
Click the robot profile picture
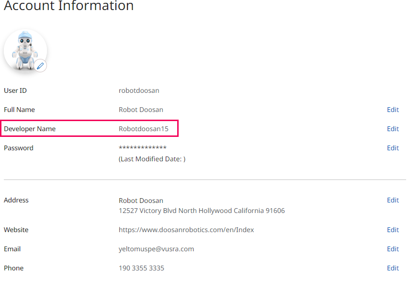pyautogui.click(x=24, y=50)
